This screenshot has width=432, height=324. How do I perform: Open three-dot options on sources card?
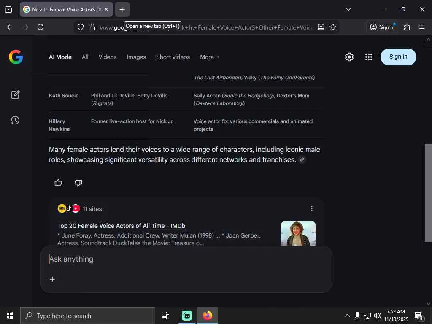click(312, 208)
